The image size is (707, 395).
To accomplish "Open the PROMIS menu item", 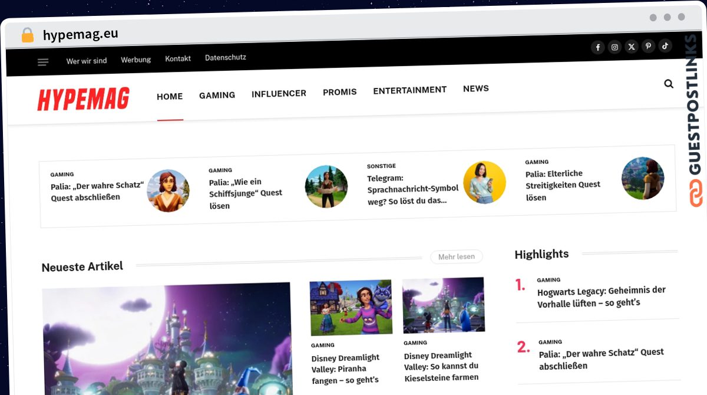I will 340,92.
